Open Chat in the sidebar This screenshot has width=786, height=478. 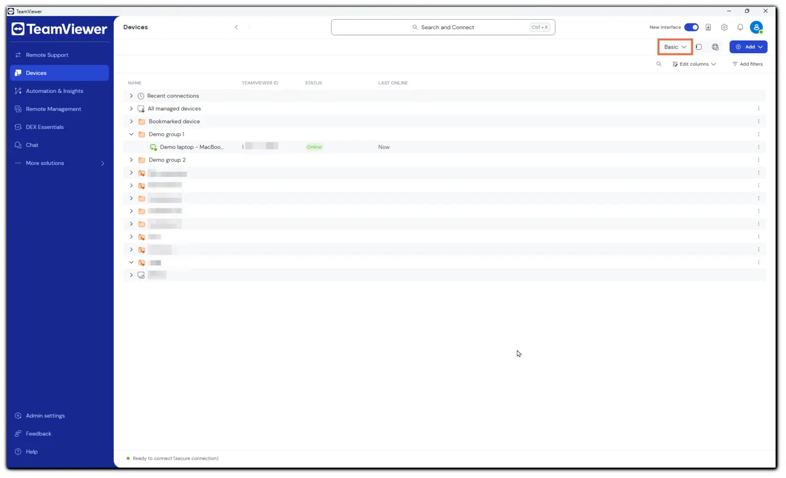click(59, 145)
